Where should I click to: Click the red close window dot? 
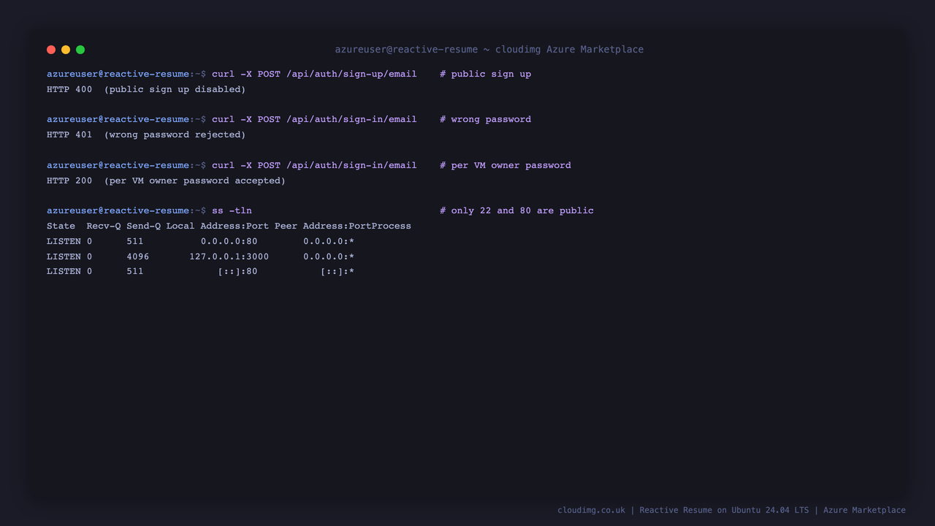click(x=51, y=50)
